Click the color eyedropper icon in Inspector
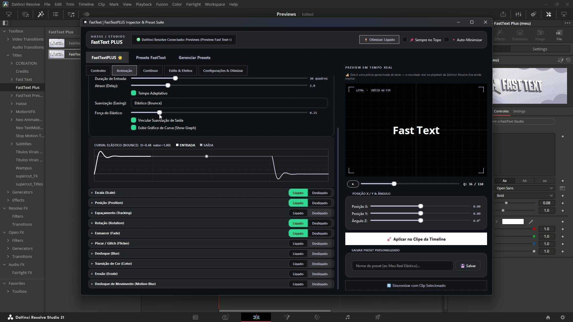Screen dimensions: 573x322 [x=531, y=222]
